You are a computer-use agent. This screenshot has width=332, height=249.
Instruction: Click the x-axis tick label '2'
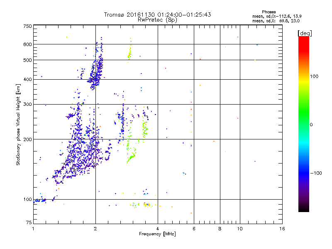[x=95, y=229]
